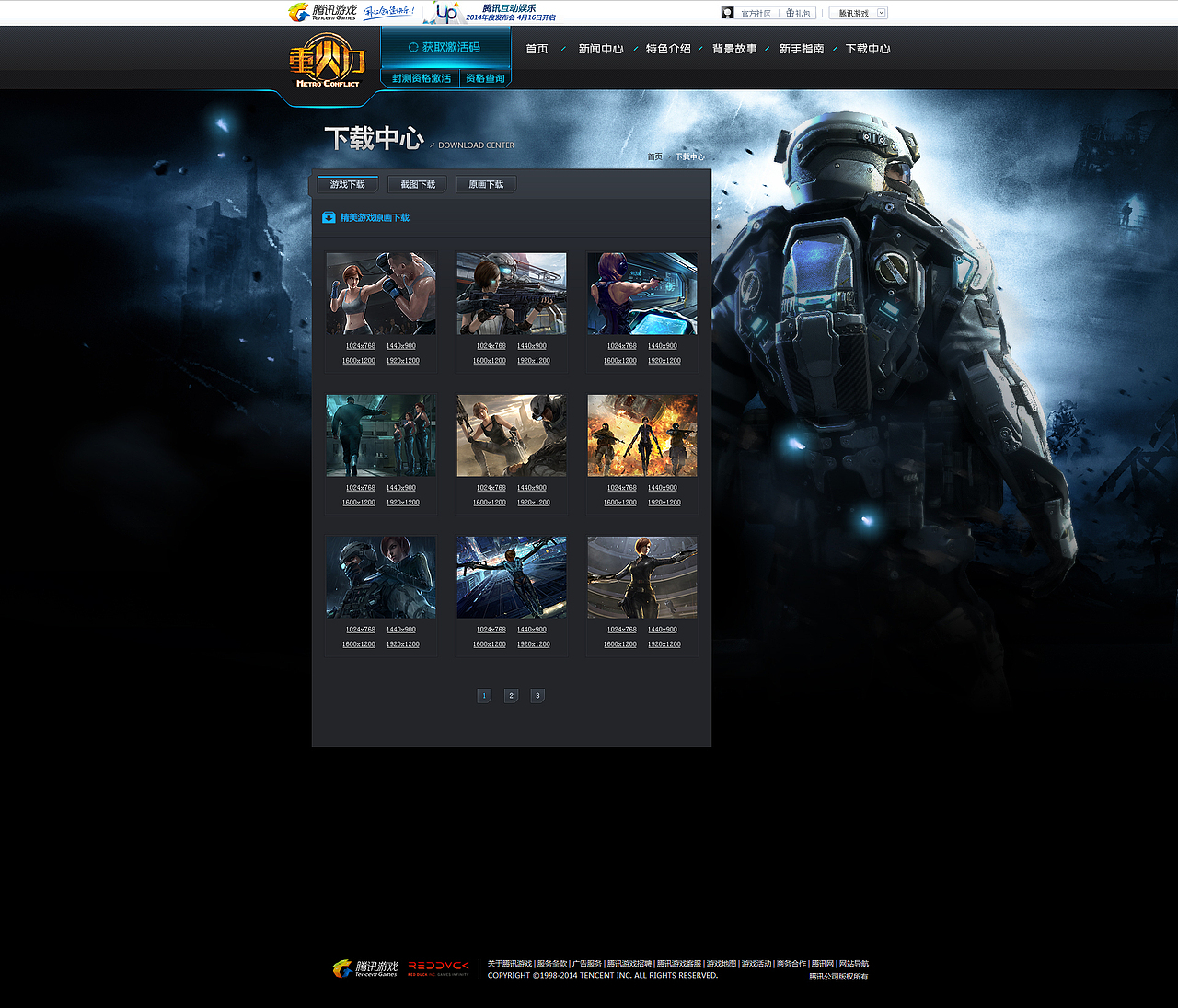Go to 首页 in the main navigation
This screenshot has height=1008, width=1178.
click(x=537, y=49)
